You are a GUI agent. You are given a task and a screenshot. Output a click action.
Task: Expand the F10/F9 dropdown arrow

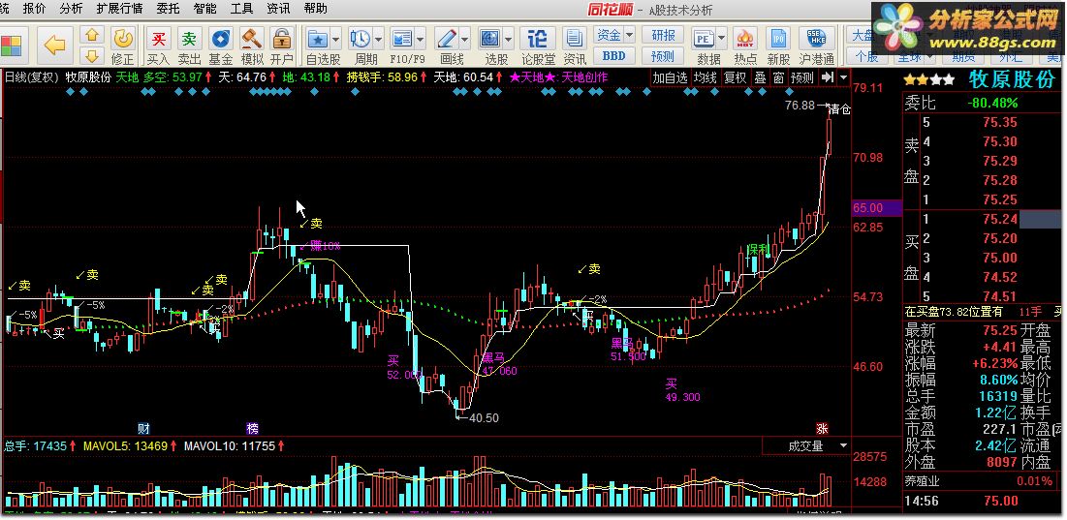421,38
